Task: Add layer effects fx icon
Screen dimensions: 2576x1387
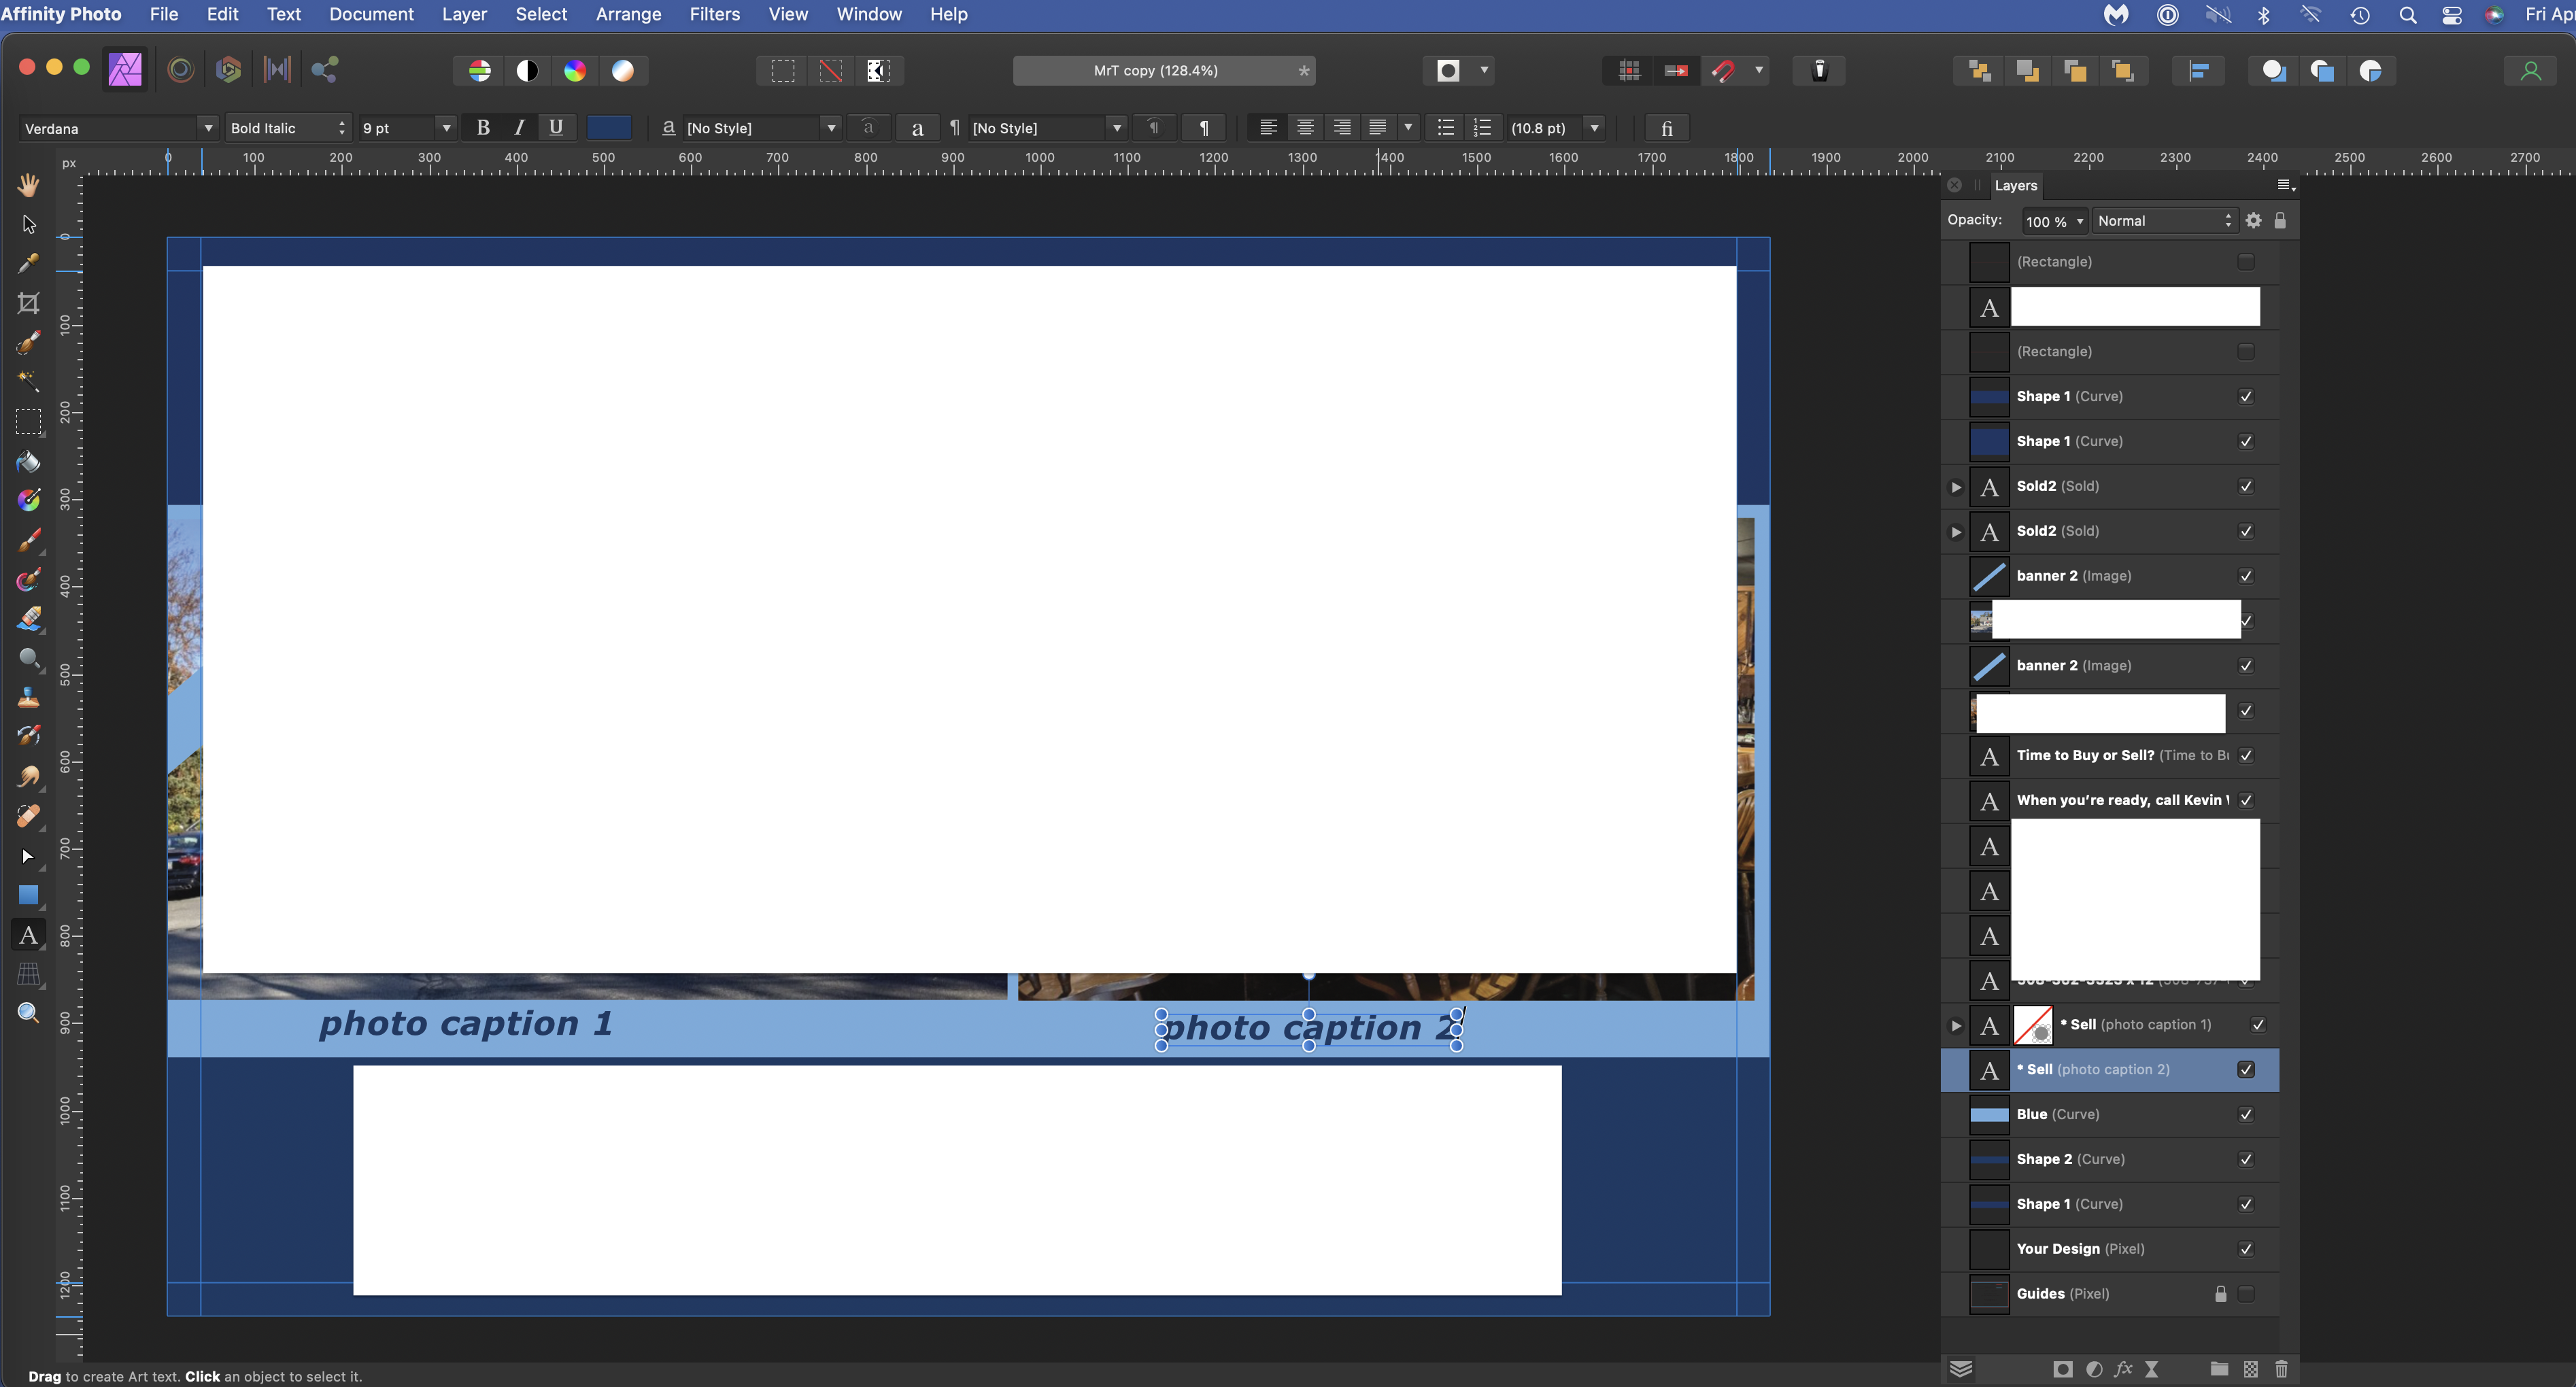Action: (2123, 1369)
